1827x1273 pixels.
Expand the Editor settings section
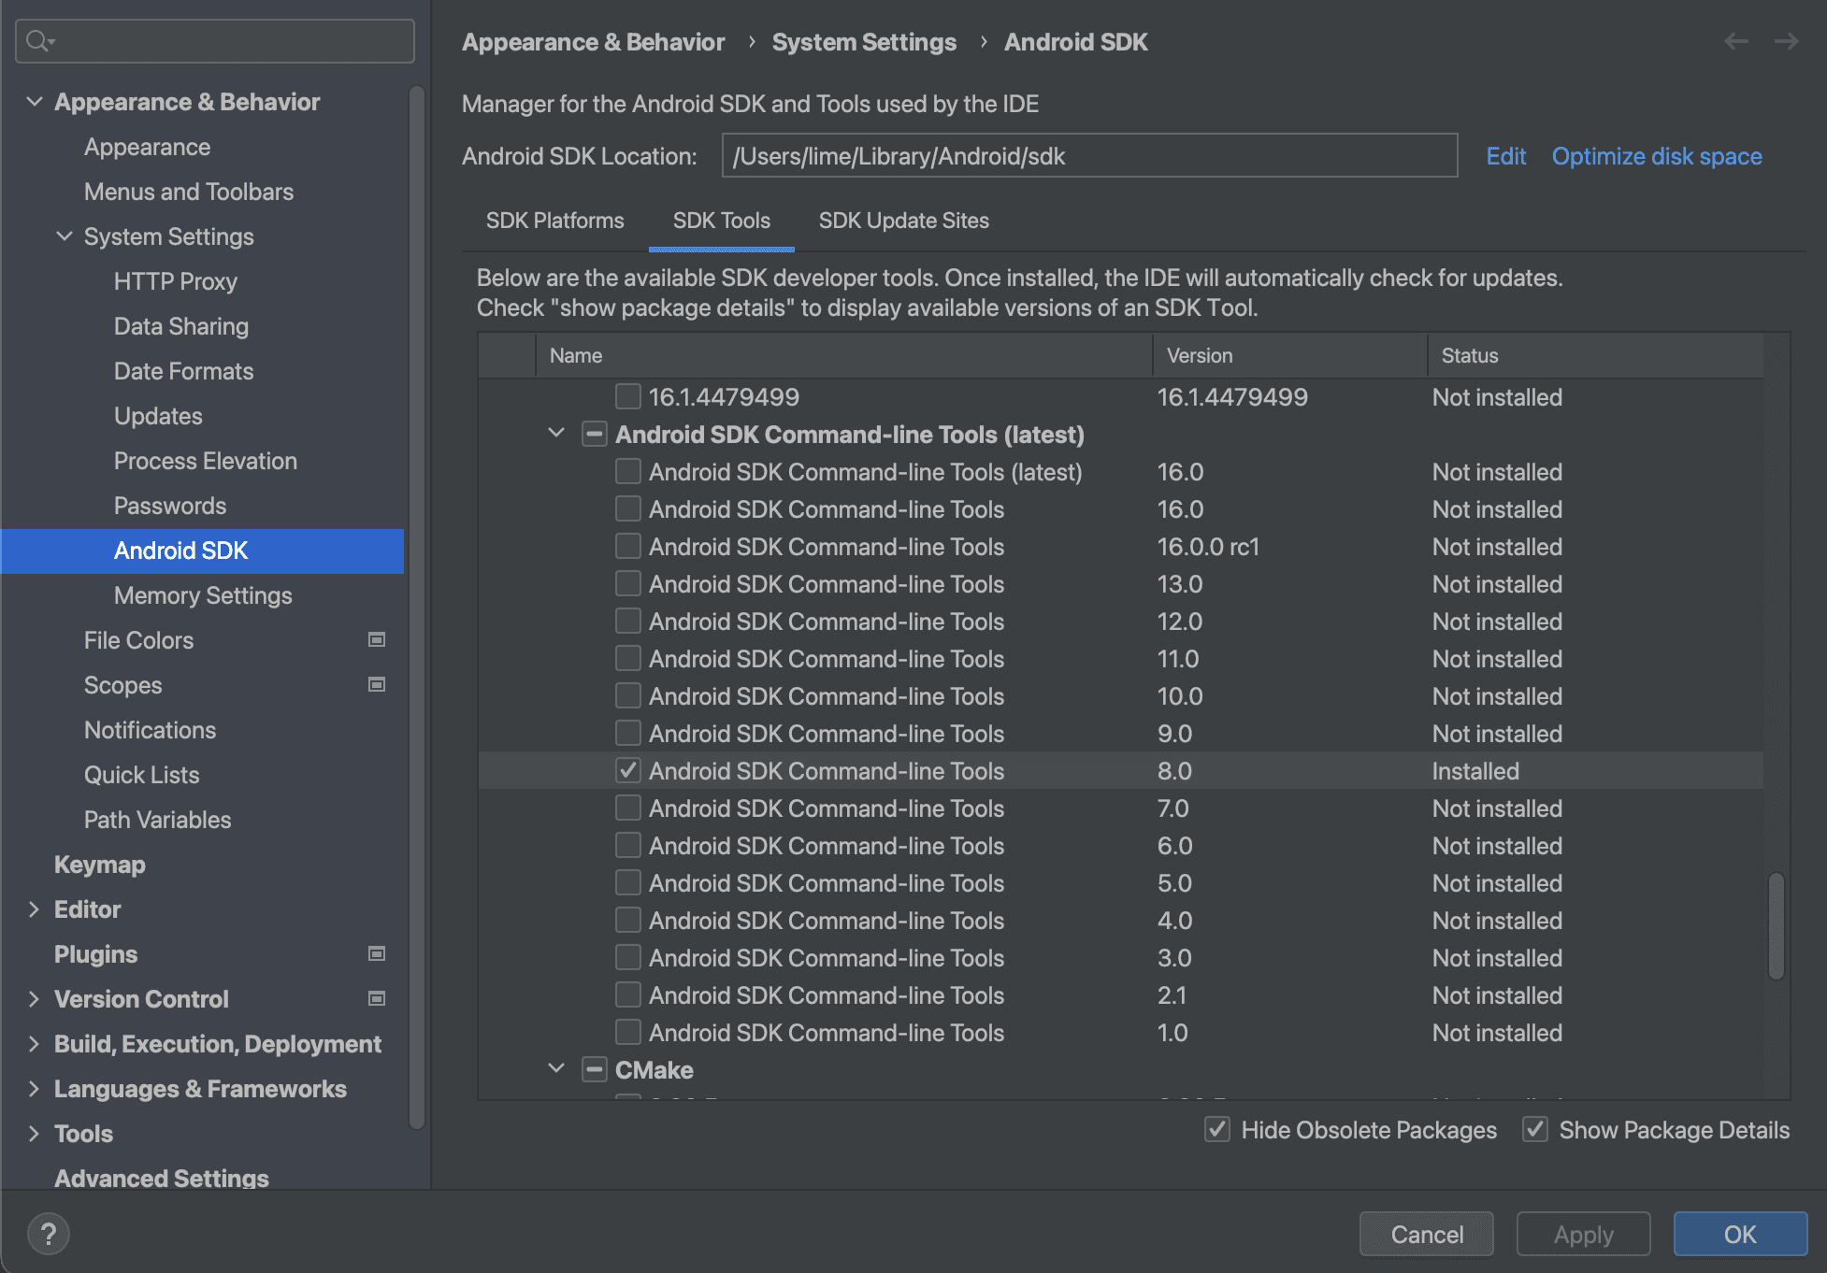pyautogui.click(x=35, y=909)
